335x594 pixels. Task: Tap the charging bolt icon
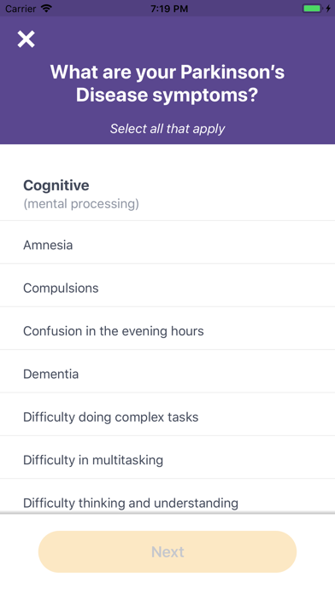(x=328, y=9)
